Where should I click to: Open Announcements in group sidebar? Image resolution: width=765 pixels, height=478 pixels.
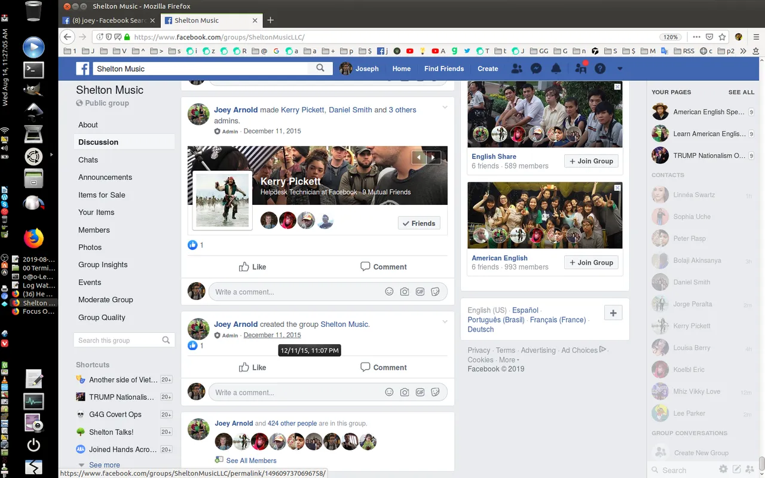click(x=105, y=177)
